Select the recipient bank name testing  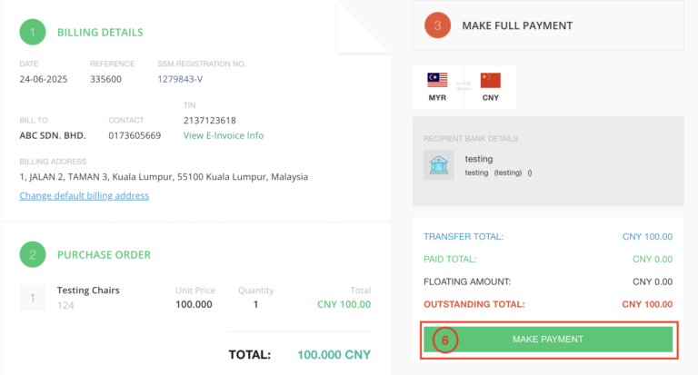click(x=478, y=159)
